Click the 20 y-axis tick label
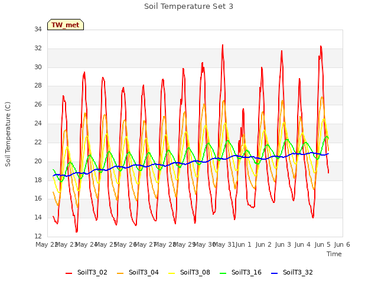The height and width of the screenshot is (284, 378). (38, 161)
